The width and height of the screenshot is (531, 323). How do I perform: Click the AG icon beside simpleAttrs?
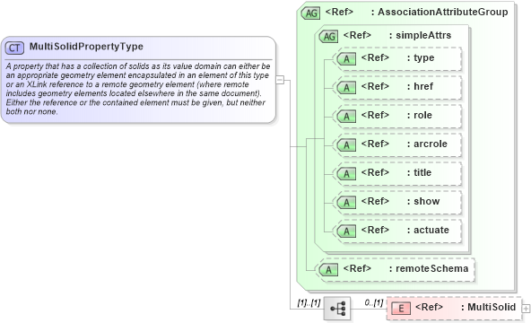(x=328, y=36)
